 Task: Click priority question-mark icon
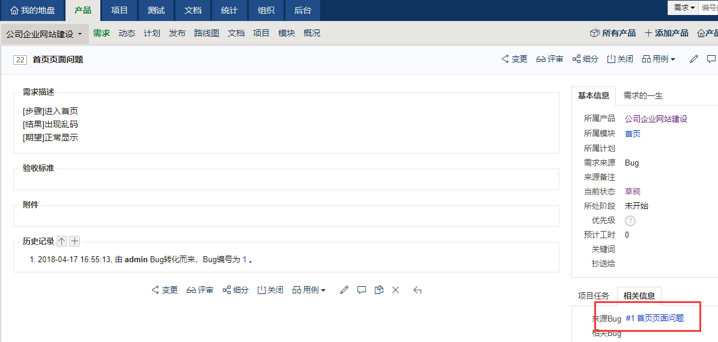[x=630, y=221]
